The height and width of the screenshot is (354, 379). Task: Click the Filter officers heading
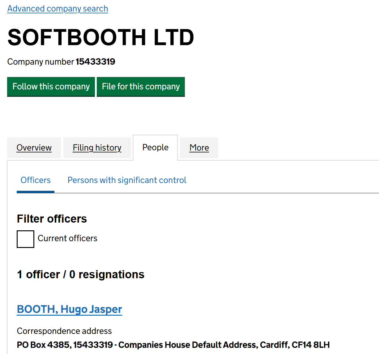point(52,219)
